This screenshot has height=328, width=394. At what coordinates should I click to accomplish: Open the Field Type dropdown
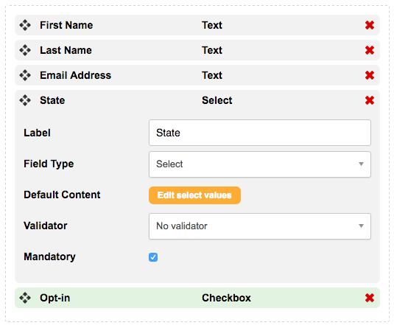tap(260, 164)
